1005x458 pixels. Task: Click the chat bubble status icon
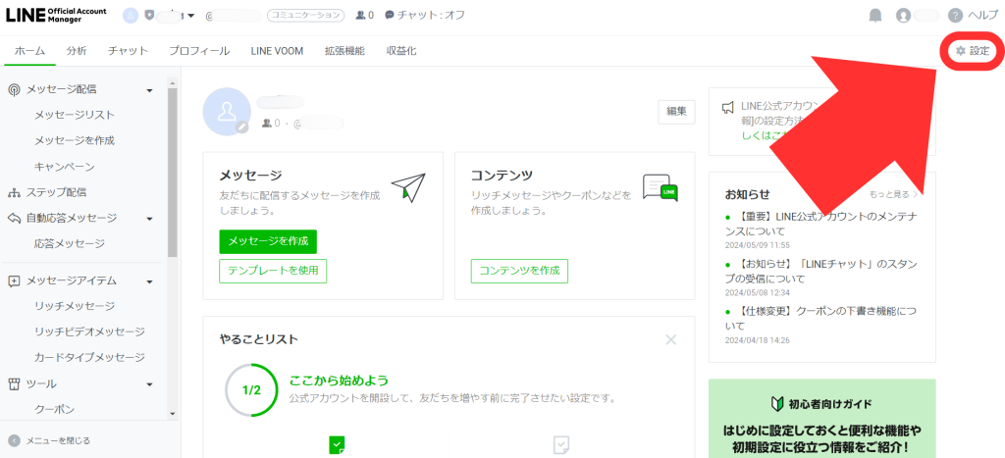pos(389,16)
